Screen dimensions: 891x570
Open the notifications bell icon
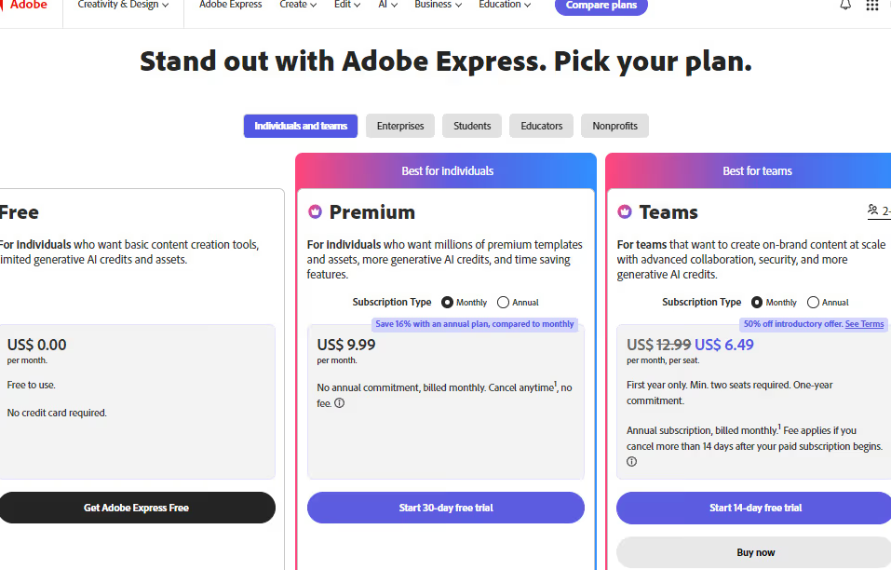[844, 7]
